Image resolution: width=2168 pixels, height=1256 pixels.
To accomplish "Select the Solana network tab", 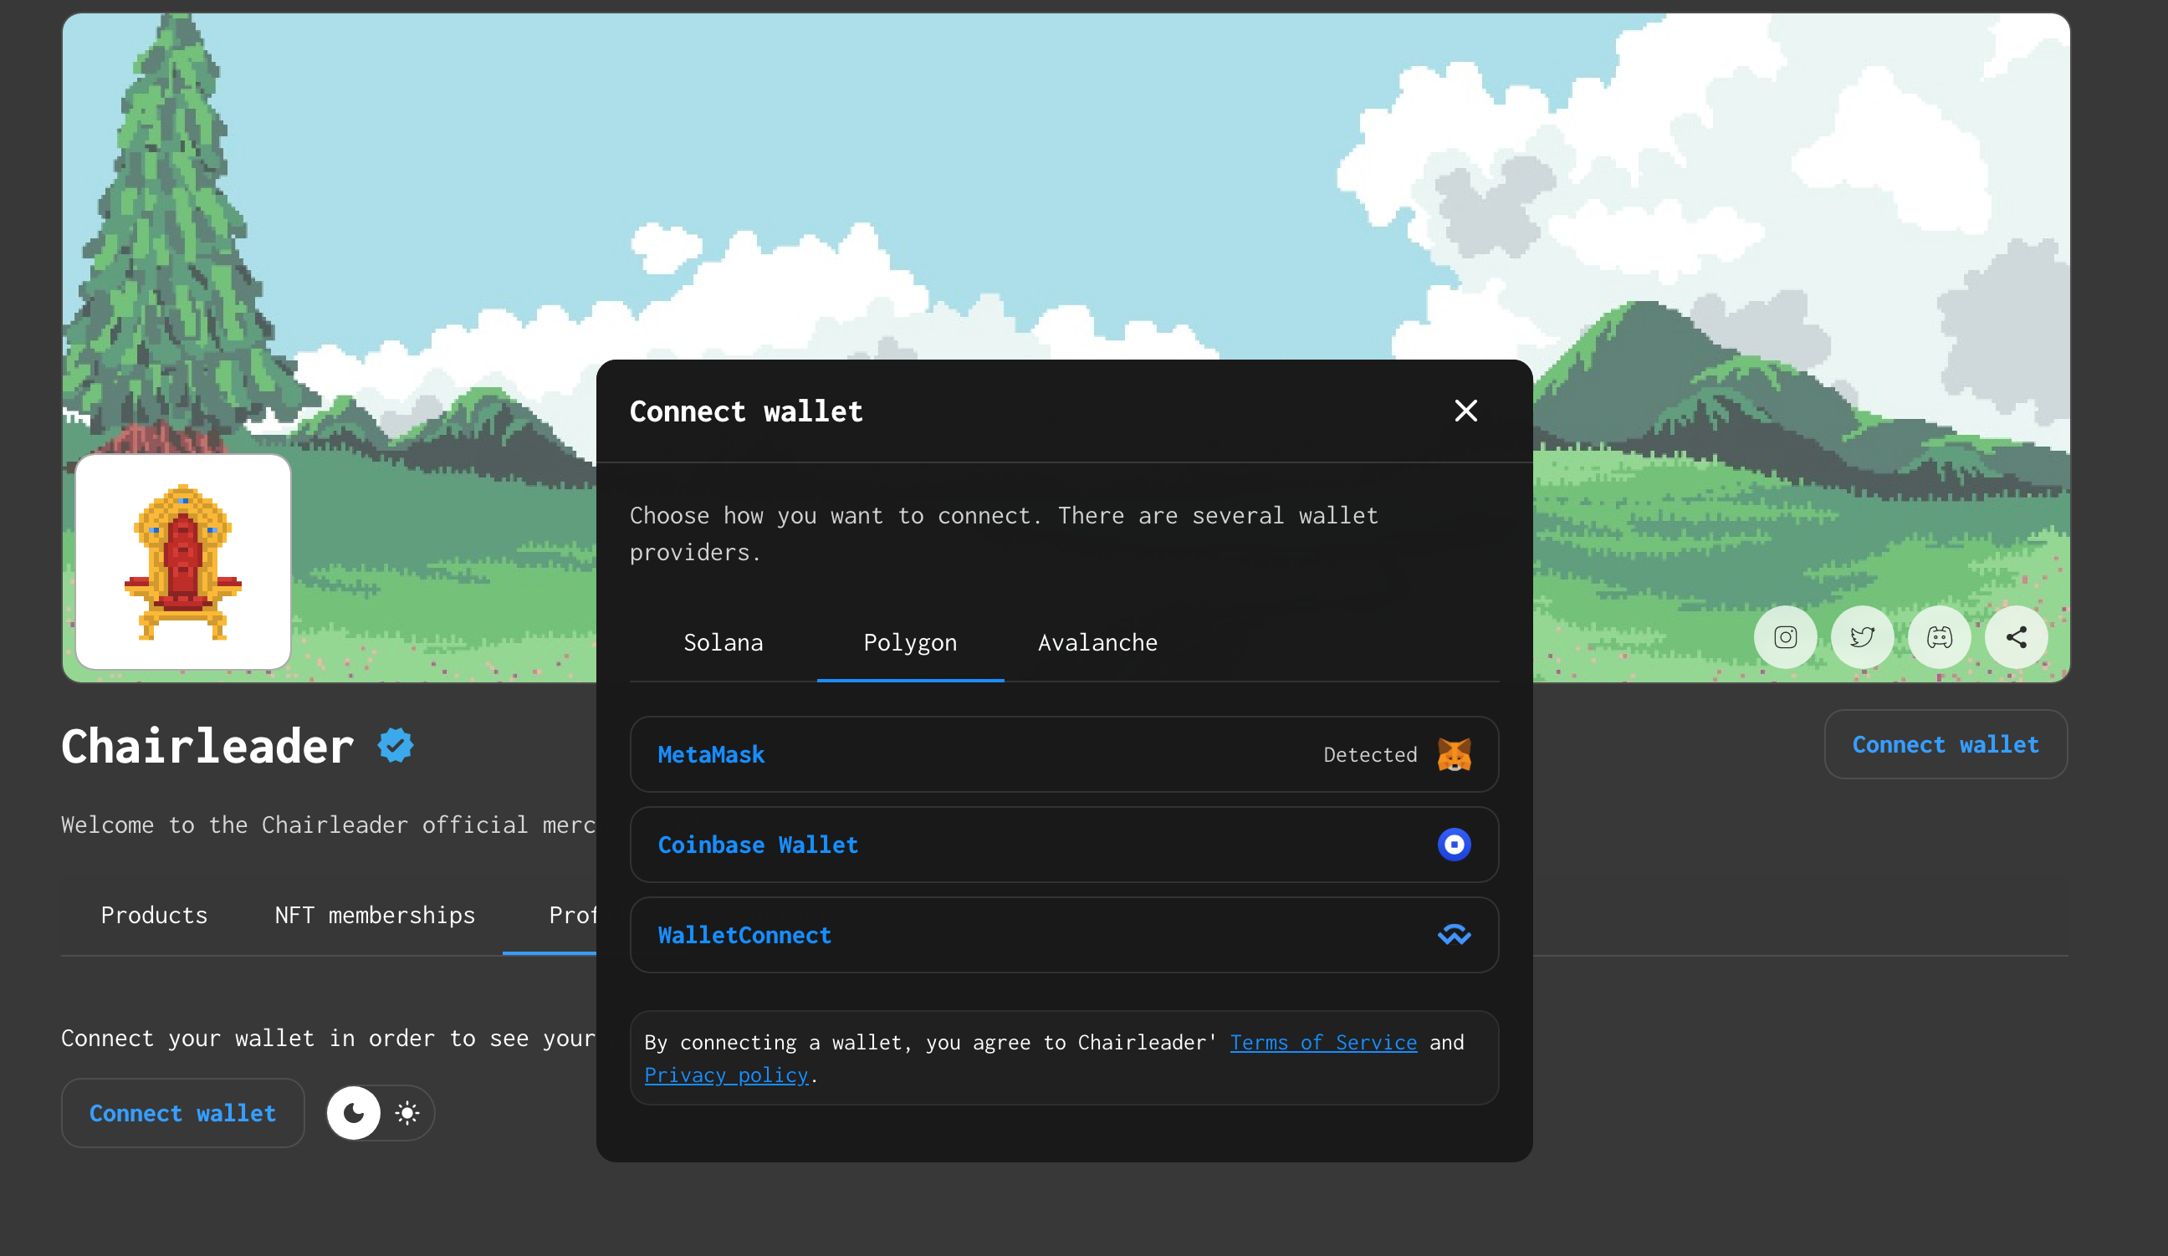I will [x=723, y=642].
